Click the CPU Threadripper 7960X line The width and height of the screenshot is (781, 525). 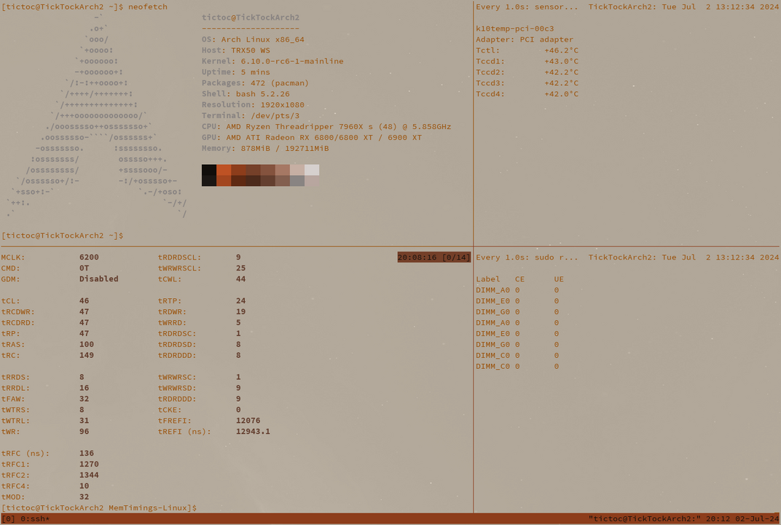click(x=326, y=126)
